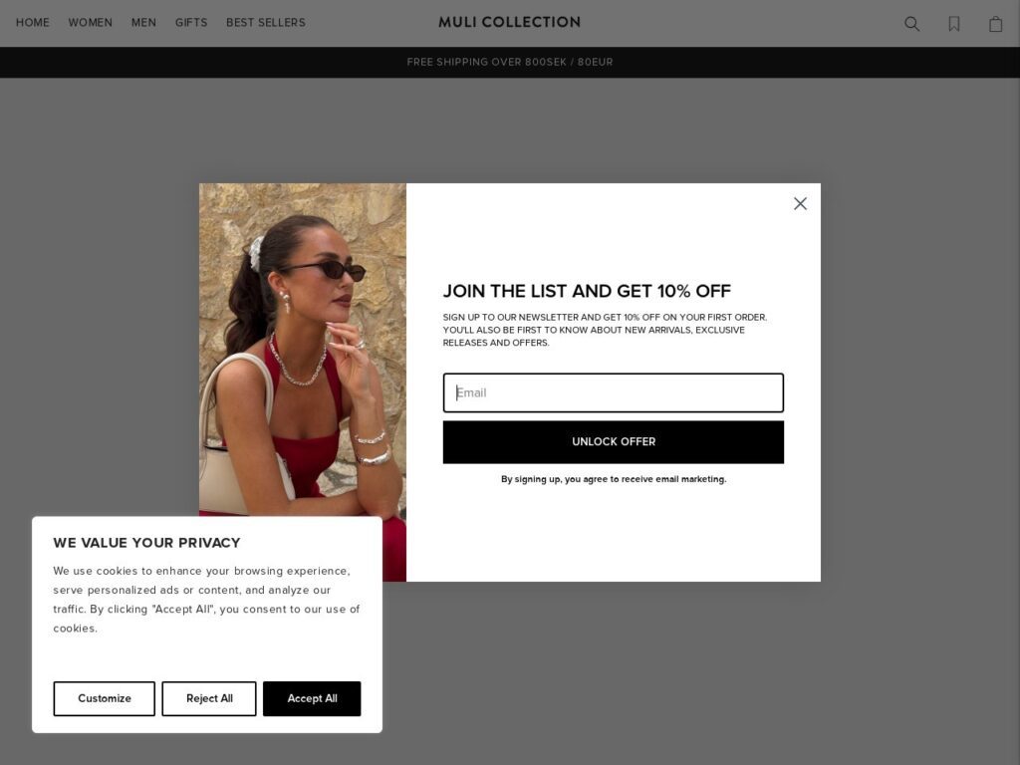Open the Gifts menu item
Image resolution: width=1020 pixels, height=765 pixels.
pos(191,23)
